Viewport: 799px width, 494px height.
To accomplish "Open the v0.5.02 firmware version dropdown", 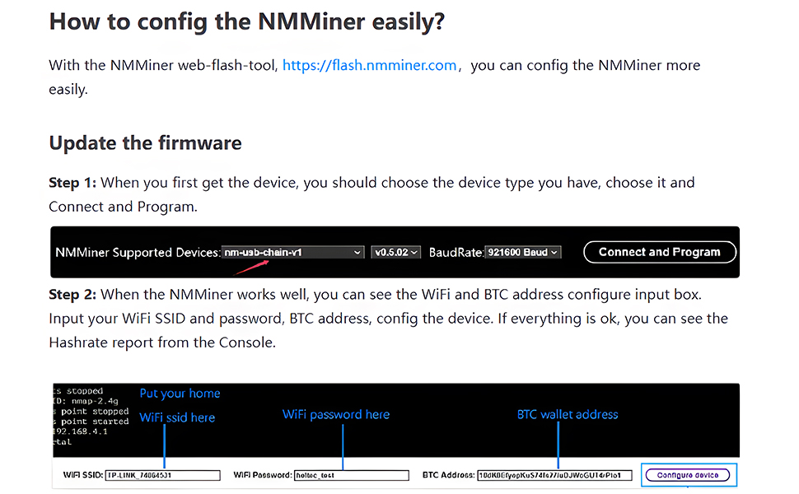I will pyautogui.click(x=396, y=252).
